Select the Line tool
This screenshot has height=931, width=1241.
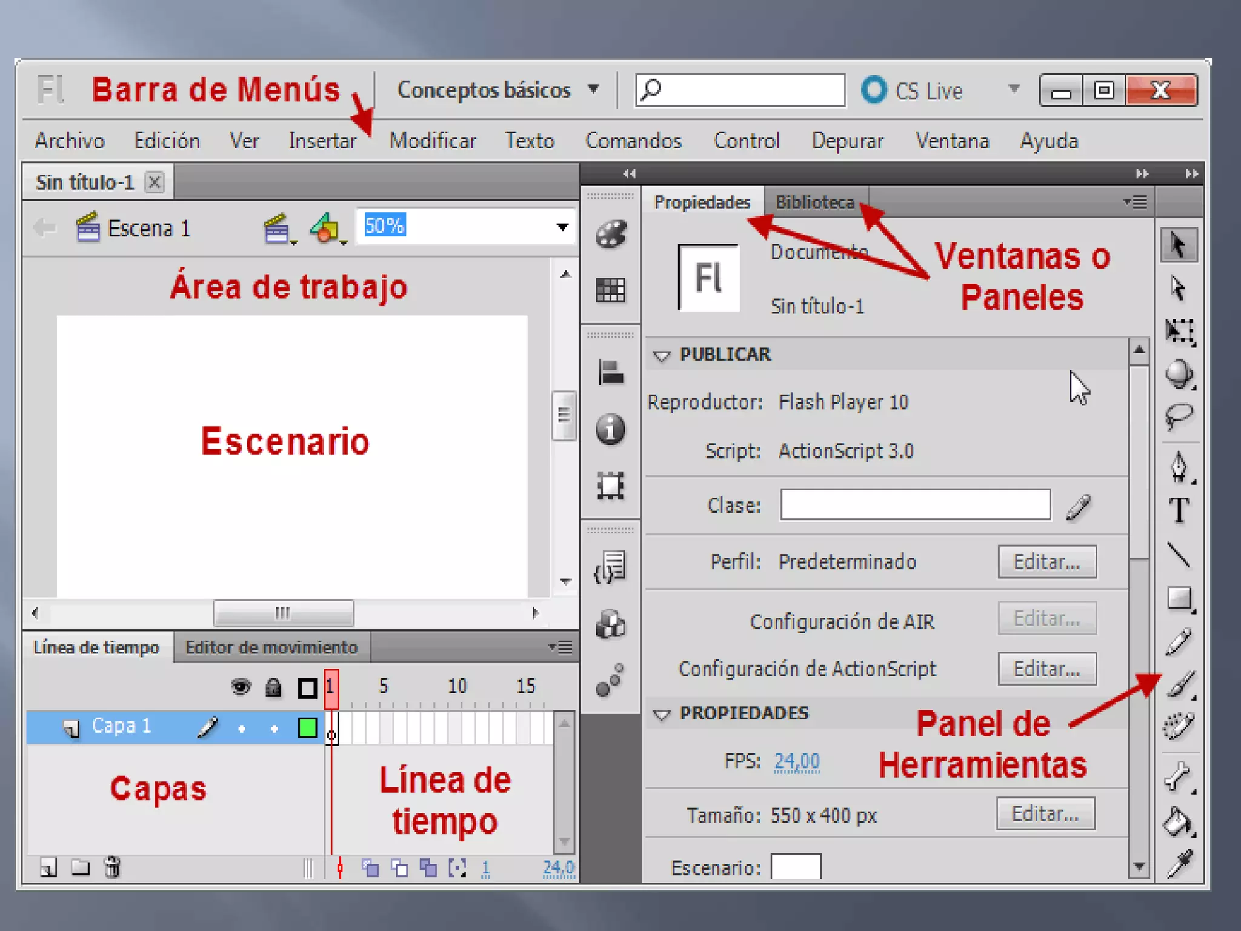(x=1179, y=555)
